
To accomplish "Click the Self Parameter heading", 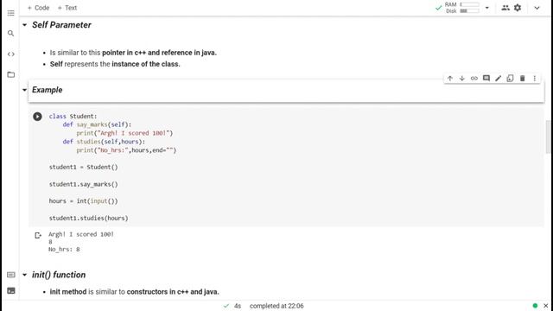I will coord(61,25).
